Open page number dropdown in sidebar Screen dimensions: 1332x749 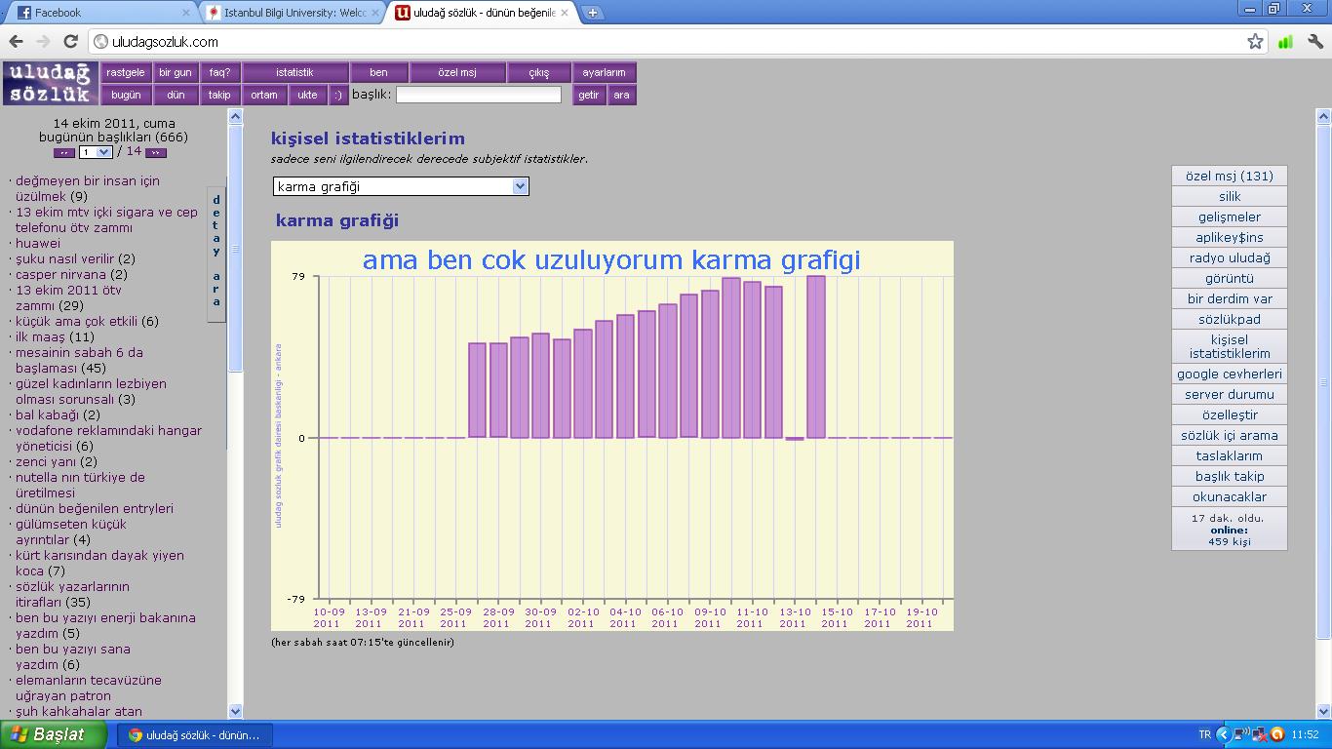(x=96, y=152)
